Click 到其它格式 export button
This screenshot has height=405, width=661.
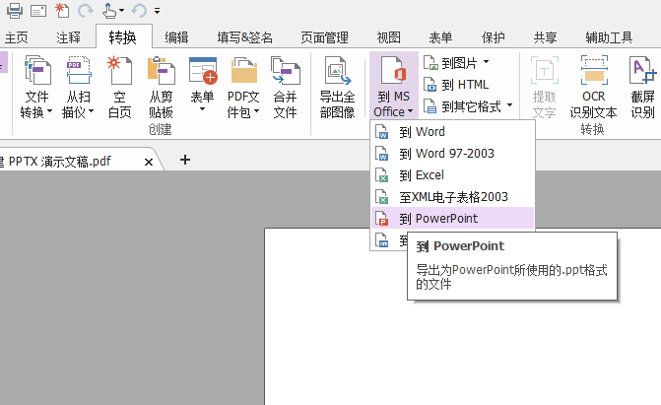tap(462, 106)
